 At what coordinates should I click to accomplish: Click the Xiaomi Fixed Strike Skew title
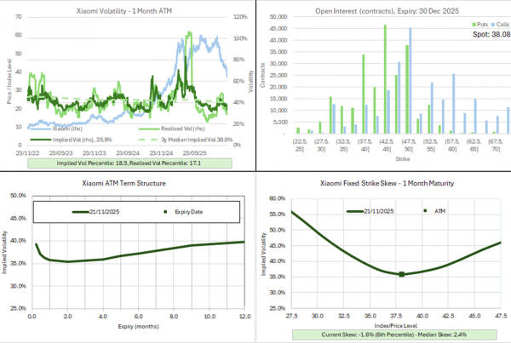[x=382, y=183]
